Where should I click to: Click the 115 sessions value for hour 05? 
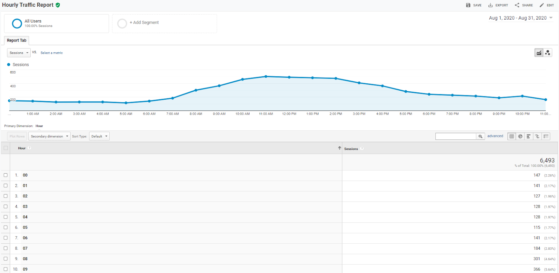tap(537, 227)
